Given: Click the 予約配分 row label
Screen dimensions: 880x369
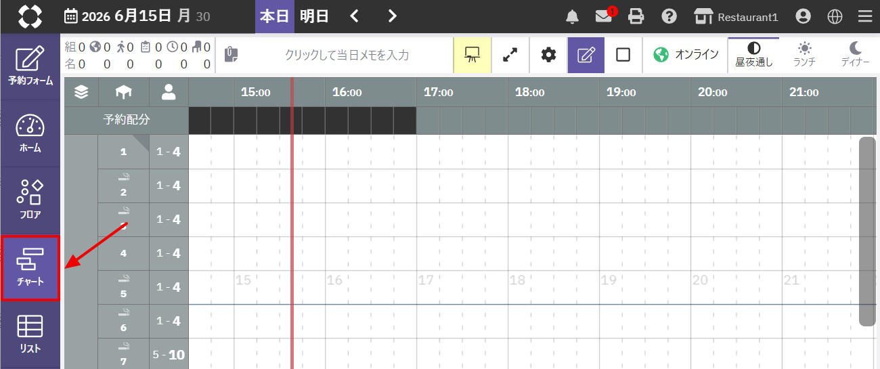Looking at the screenshot, I should [x=127, y=120].
